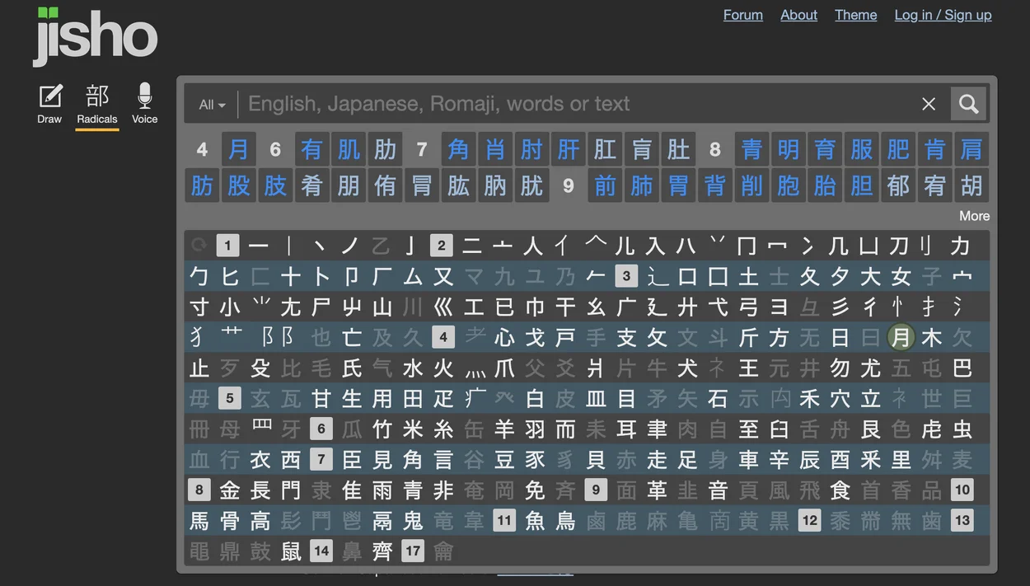
Task: Start Voice input with microphone
Action: pos(145,104)
